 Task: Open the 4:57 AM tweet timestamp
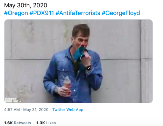coord(12,110)
